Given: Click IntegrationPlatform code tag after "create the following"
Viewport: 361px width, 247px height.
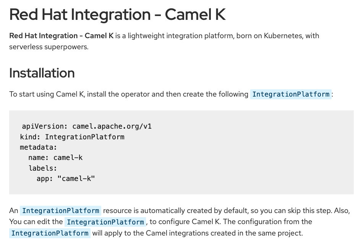Looking at the screenshot, I should click(x=291, y=94).
